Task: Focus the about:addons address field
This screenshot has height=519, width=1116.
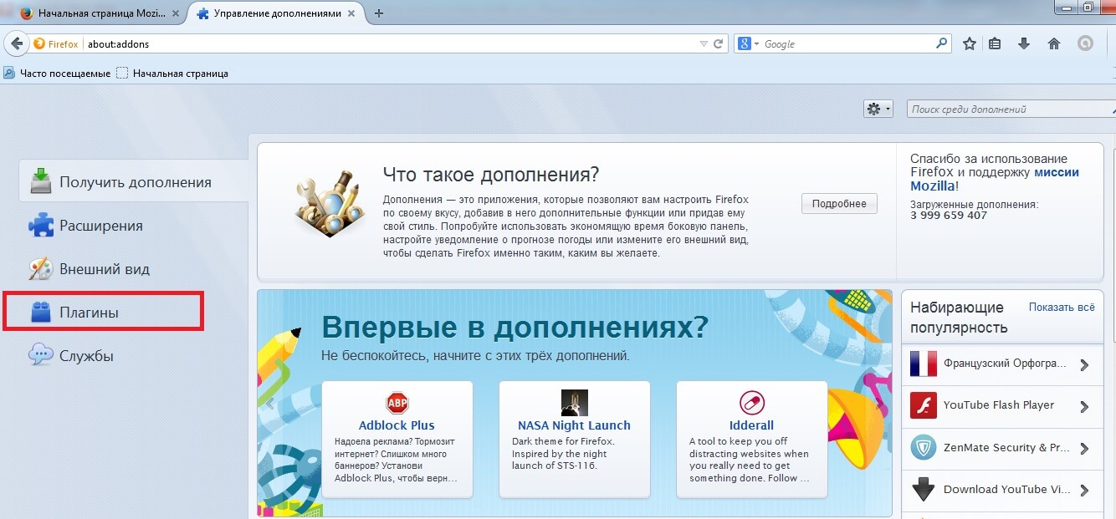Action: tap(390, 44)
